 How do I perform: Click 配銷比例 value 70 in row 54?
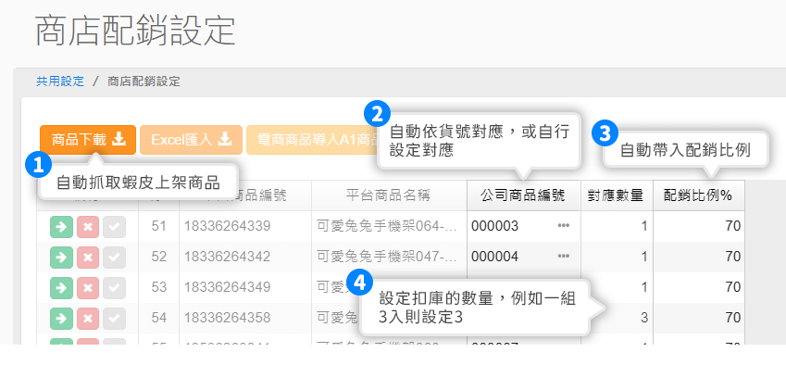698,318
